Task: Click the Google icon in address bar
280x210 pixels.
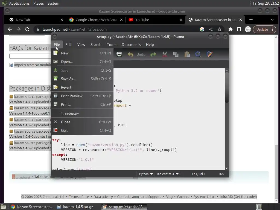Action: click(202, 29)
